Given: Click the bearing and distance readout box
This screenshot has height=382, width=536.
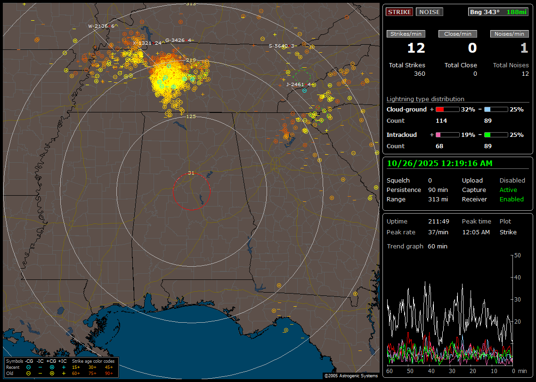Looking at the screenshot, I should click(498, 12).
